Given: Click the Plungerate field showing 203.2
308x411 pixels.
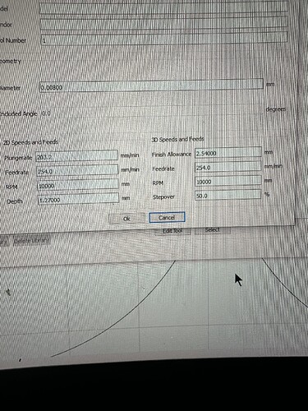Looking at the screenshot, I should point(76,156).
